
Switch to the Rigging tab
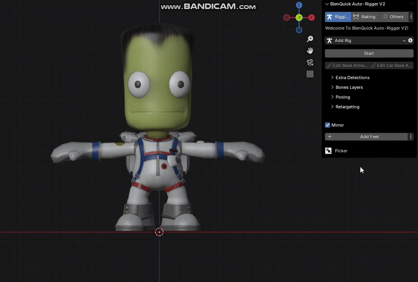[x=338, y=17]
